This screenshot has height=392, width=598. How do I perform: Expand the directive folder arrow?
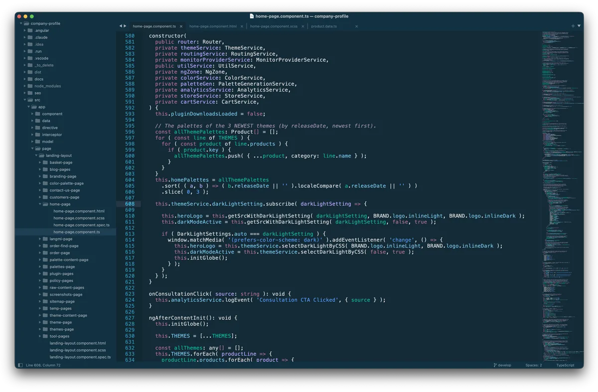click(x=33, y=128)
